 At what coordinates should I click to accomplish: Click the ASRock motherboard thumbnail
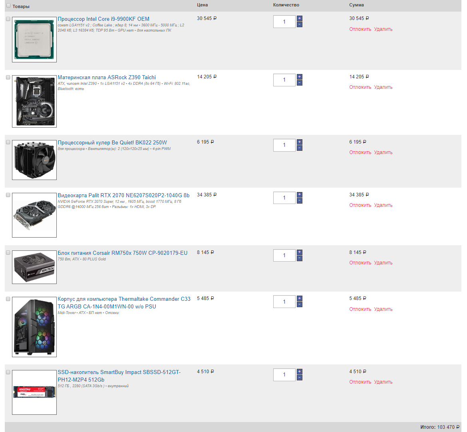tap(34, 101)
